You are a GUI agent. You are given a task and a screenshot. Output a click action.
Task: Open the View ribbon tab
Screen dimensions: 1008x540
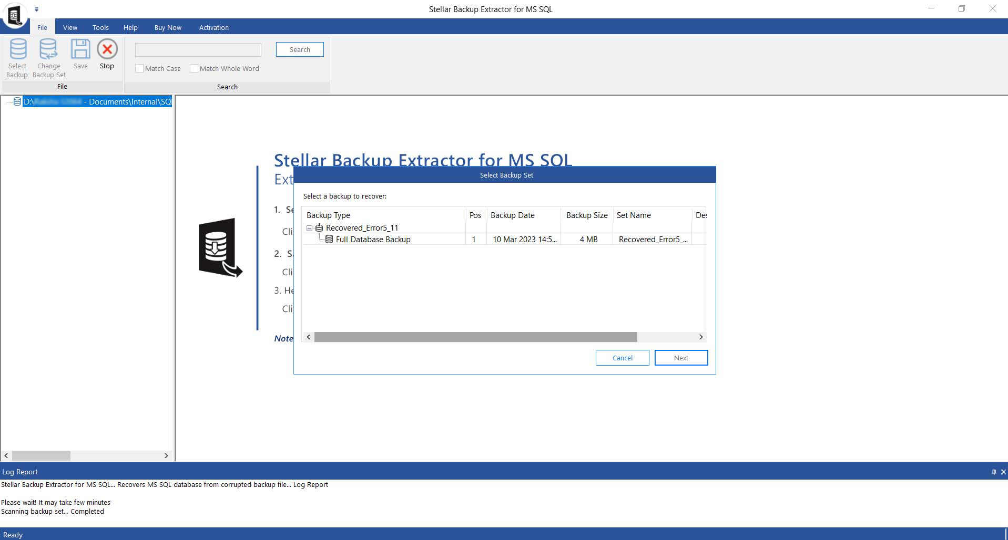coord(70,27)
